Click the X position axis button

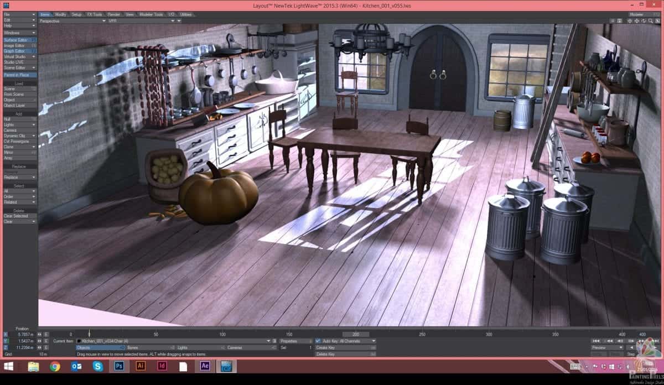pos(6,335)
